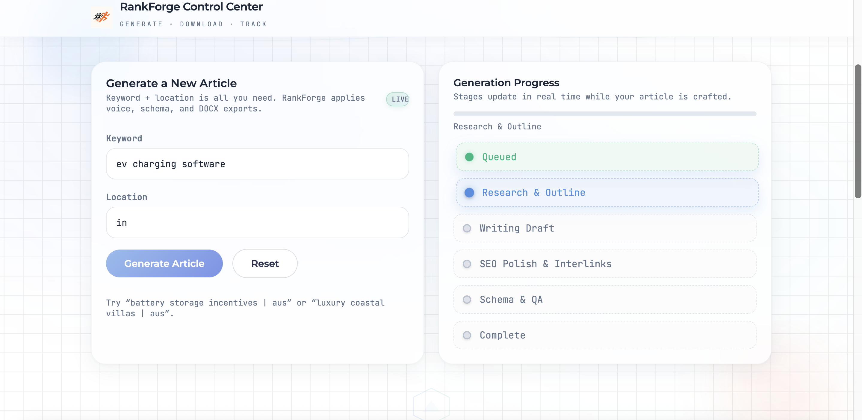Click the RankForge runner logo icon
Screen dimensions: 862x420
[102, 17]
